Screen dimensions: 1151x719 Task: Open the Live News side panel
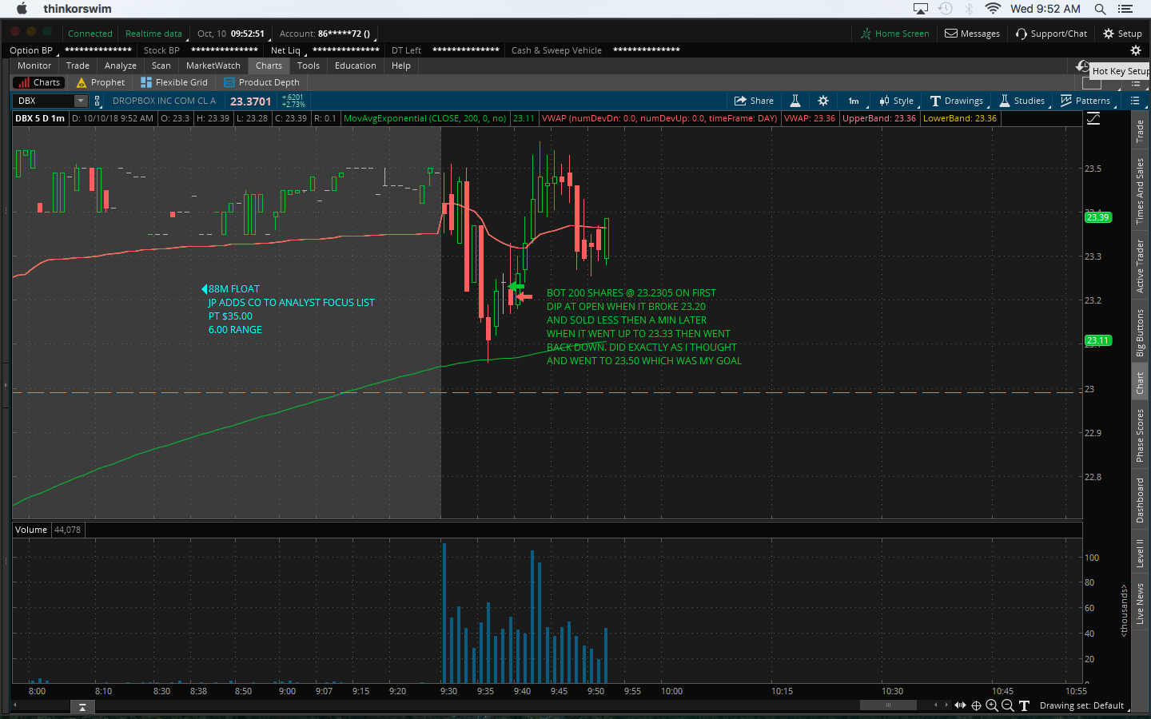coord(1141,604)
